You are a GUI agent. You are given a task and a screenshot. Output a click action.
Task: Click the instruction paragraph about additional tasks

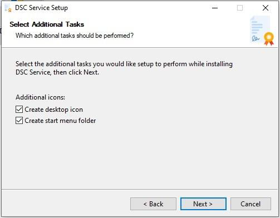(124, 68)
